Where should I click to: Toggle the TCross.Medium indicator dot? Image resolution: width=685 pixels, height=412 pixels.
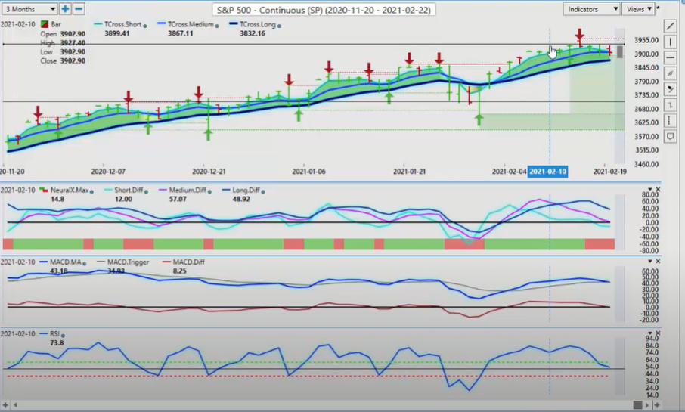[217, 26]
